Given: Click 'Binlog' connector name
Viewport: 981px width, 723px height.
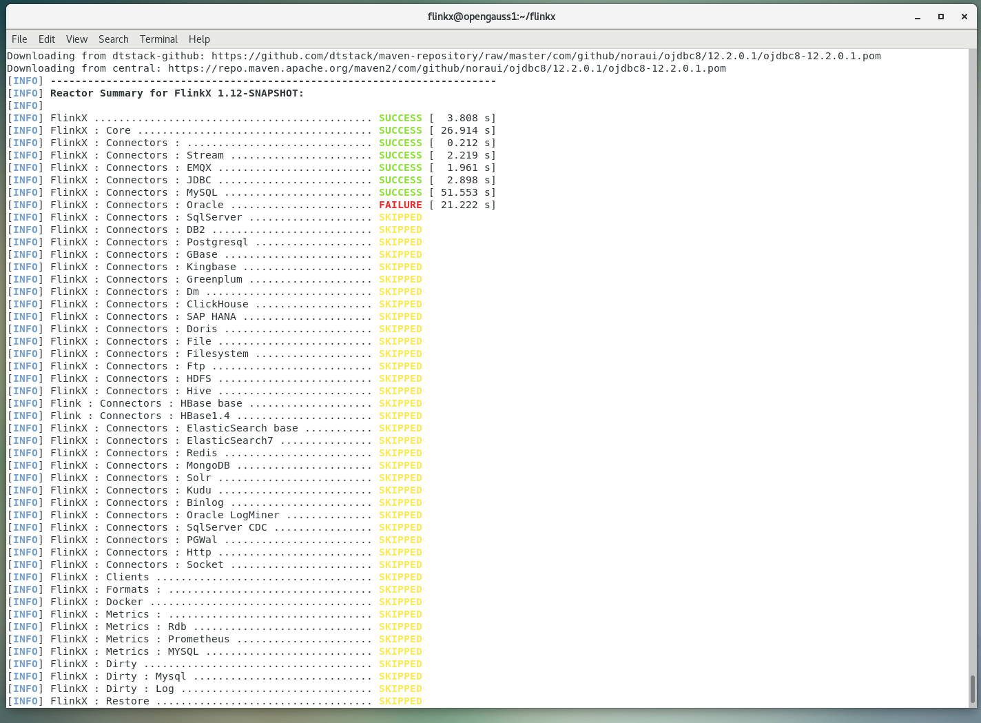Looking at the screenshot, I should [205, 502].
